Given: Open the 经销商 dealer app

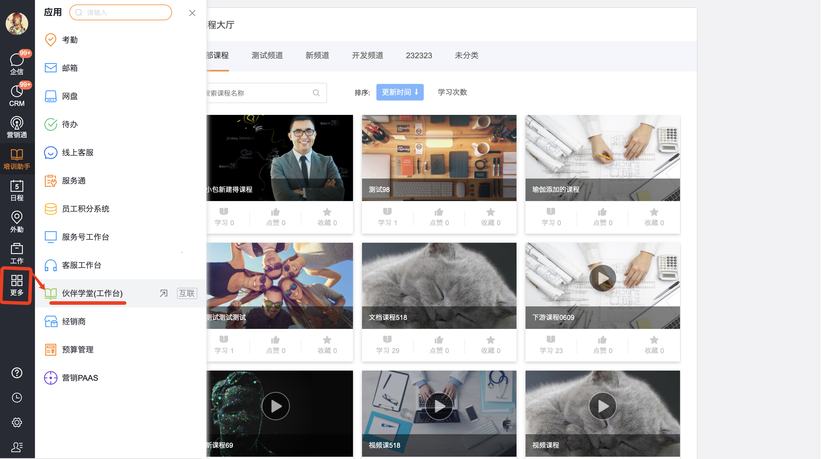Looking at the screenshot, I should pos(120,322).
